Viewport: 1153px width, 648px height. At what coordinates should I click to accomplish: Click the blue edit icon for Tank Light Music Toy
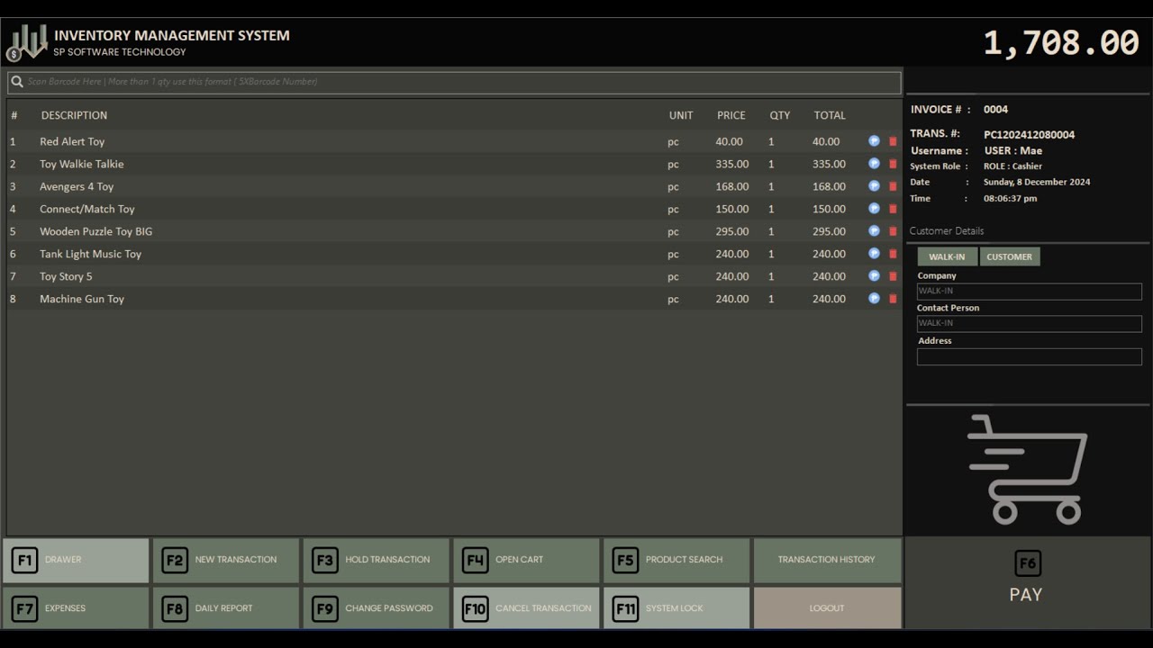coord(874,254)
